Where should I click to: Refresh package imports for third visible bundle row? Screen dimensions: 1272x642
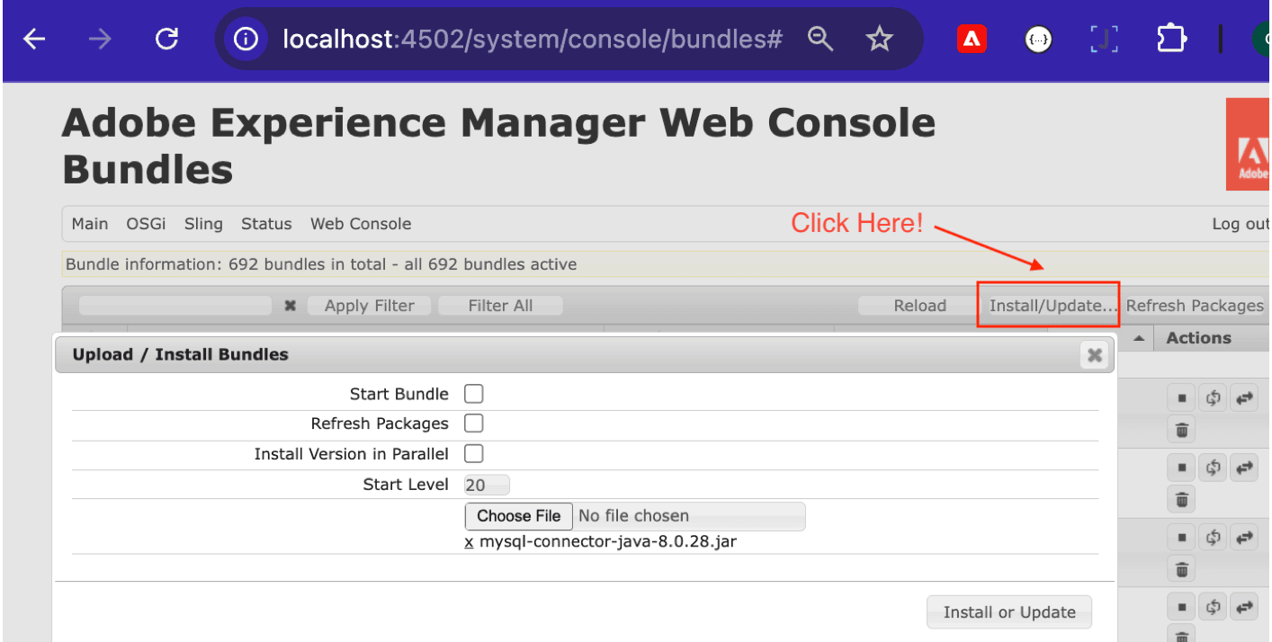pyautogui.click(x=1214, y=538)
